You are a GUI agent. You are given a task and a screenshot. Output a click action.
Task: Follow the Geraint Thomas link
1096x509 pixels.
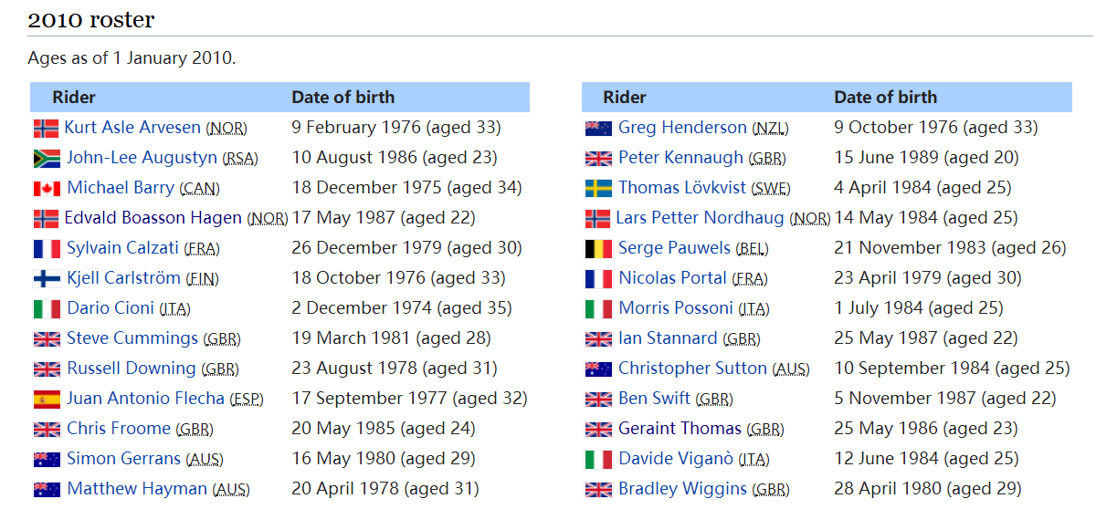[680, 429]
